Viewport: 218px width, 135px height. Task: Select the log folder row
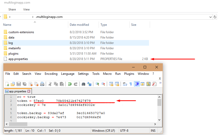76,43
